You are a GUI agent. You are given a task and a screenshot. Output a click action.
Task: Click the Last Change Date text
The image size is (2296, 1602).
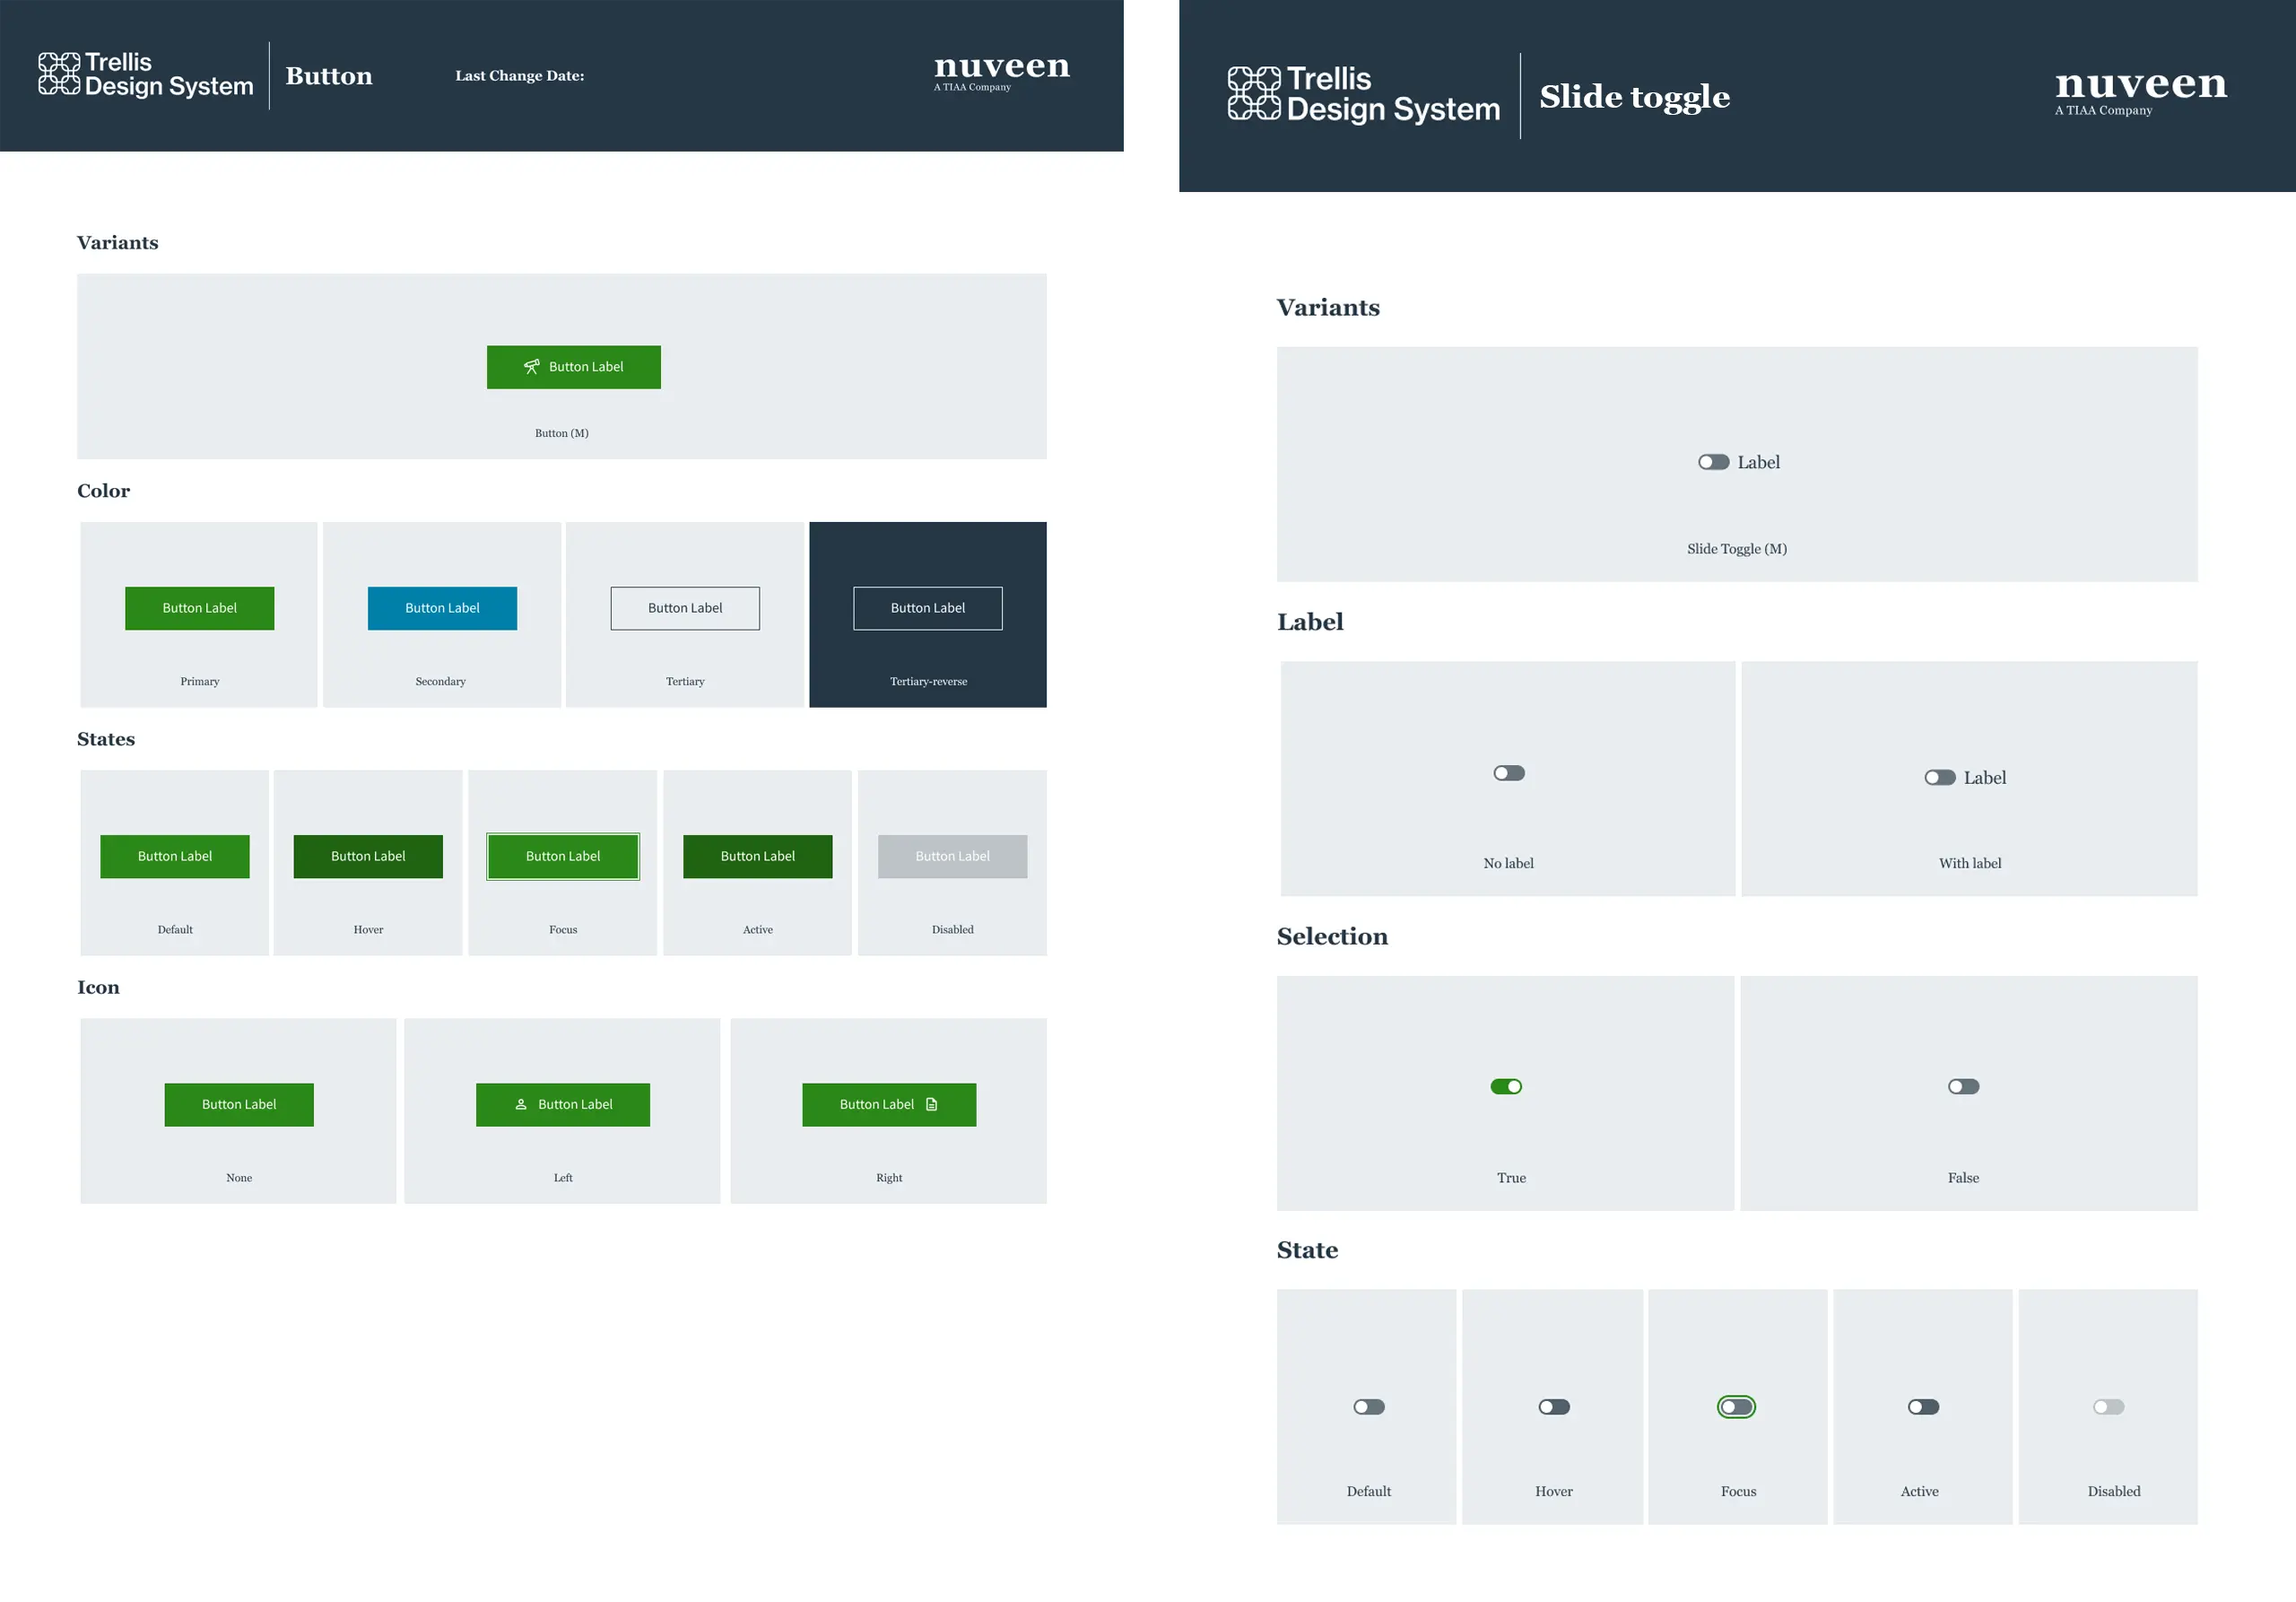click(x=519, y=76)
